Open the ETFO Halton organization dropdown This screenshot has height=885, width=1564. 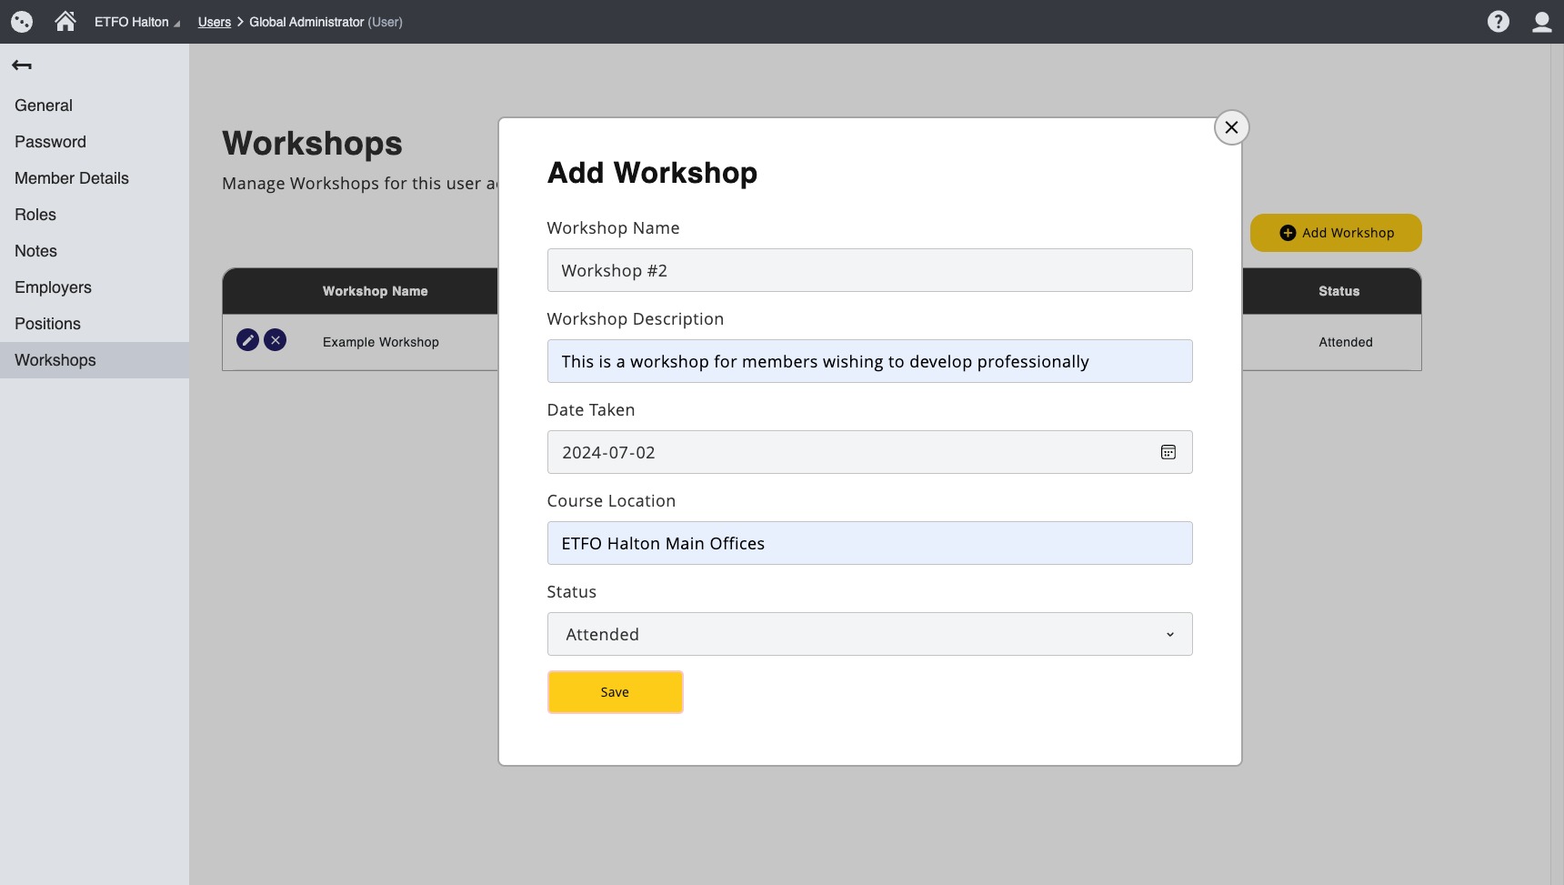click(137, 22)
